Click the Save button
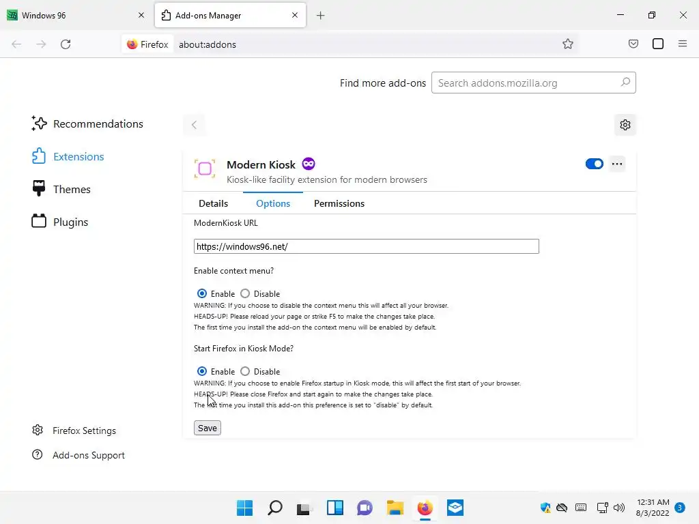Viewport: 699px width, 524px height. [x=208, y=428]
